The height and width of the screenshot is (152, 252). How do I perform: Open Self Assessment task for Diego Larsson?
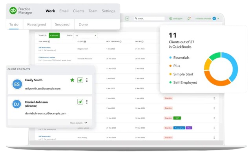pos(44,48)
